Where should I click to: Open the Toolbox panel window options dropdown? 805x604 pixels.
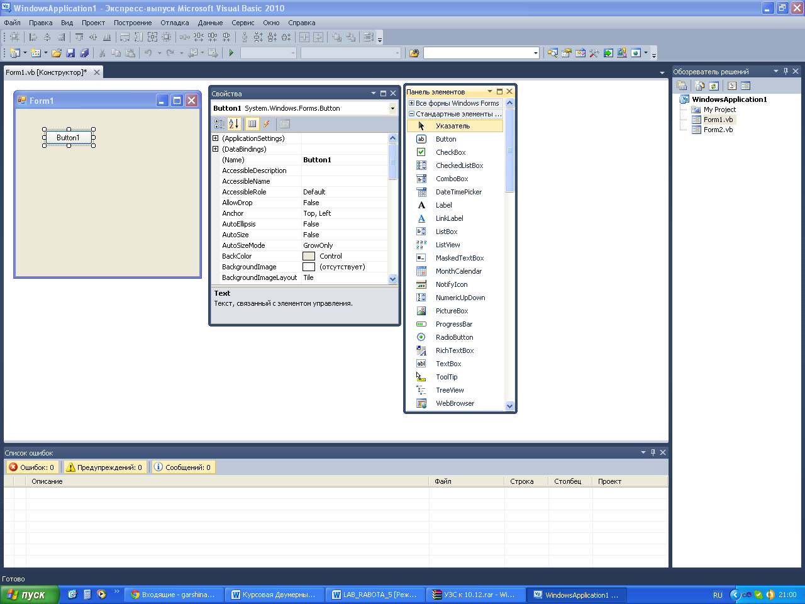[x=490, y=92]
